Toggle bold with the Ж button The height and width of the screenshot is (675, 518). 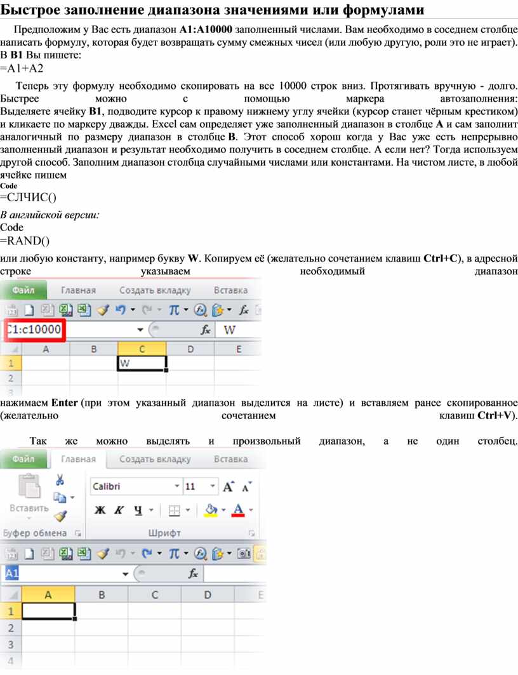tap(100, 510)
